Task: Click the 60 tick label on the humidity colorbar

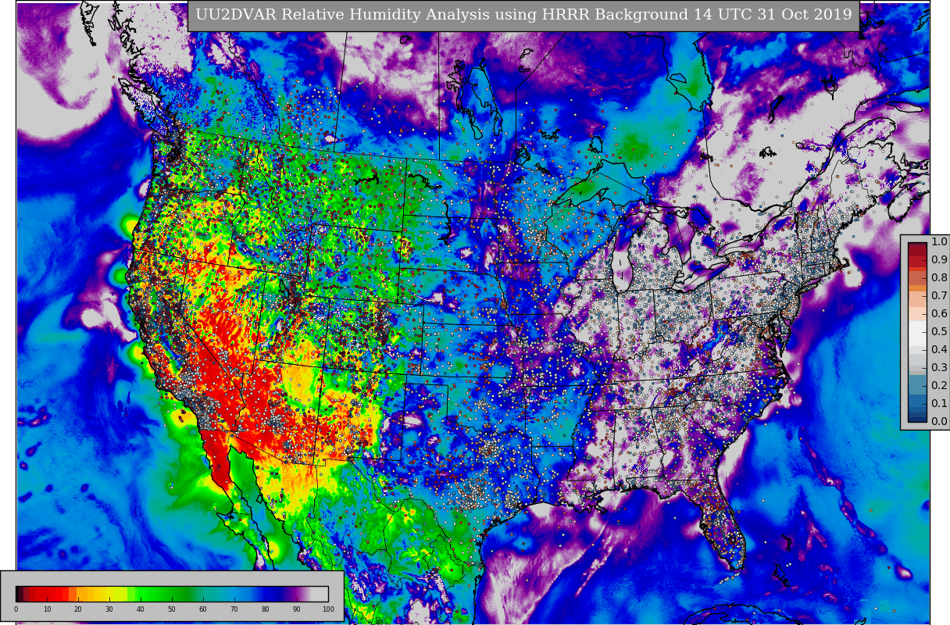Action: click(x=203, y=609)
